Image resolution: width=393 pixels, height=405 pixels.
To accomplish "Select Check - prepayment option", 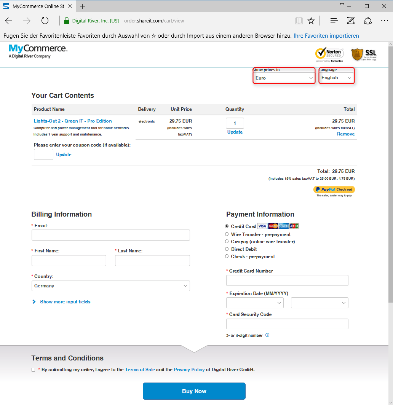I will [x=227, y=256].
